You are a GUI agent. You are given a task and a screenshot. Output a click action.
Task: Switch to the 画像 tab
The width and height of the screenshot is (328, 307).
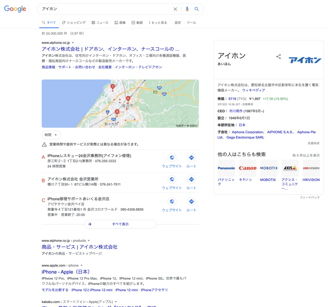(120, 23)
